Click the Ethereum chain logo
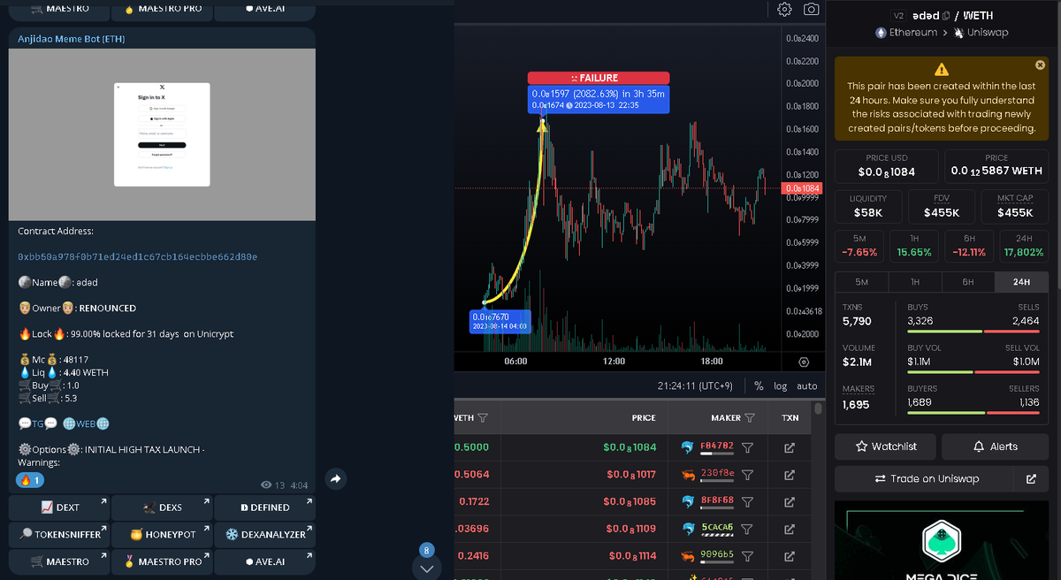Viewport: 1061px width, 580px height. coord(881,33)
